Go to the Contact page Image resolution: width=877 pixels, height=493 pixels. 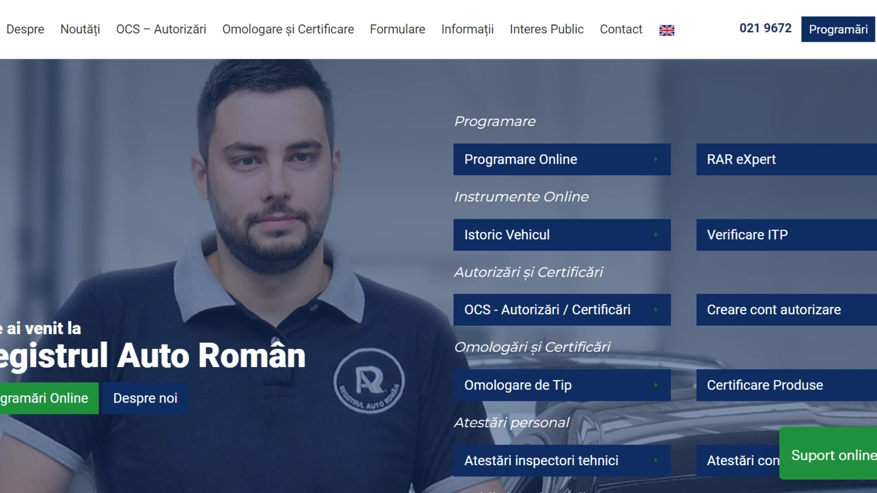tap(620, 29)
